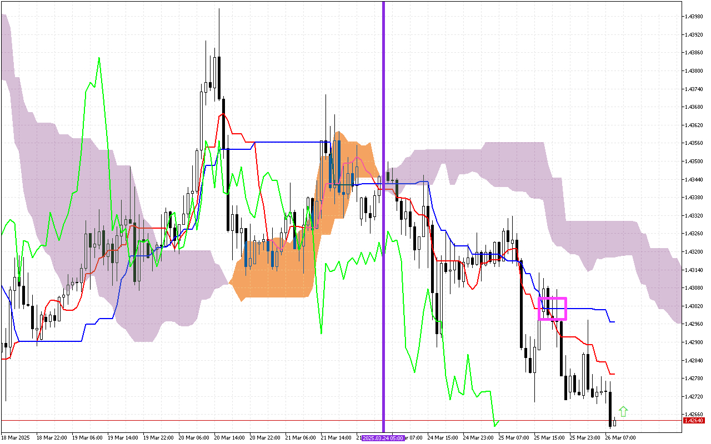Pick the 1.42900 price scale value
Viewport: 711px width, 444px height.
695,342
